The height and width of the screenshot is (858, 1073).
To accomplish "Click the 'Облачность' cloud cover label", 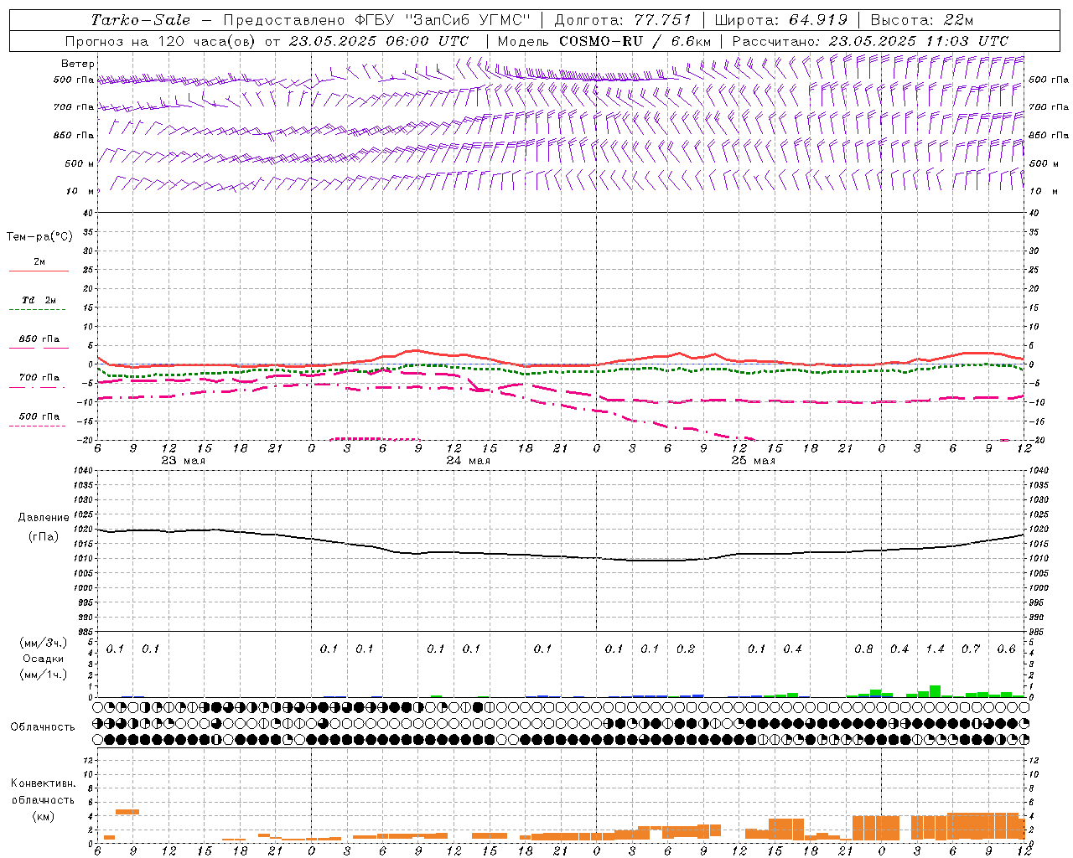I will (43, 727).
